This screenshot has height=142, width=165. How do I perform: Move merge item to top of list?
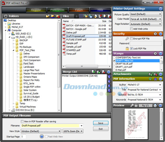click(x=109, y=77)
